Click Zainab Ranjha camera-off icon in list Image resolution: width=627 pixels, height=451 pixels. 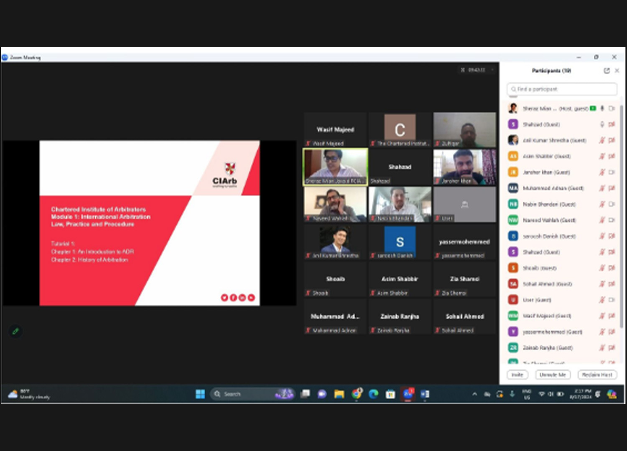[612, 348]
